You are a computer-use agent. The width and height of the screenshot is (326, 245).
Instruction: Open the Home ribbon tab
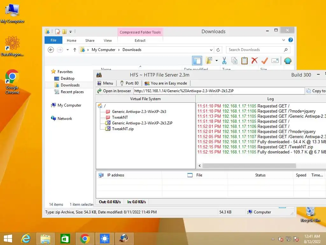[72, 41]
